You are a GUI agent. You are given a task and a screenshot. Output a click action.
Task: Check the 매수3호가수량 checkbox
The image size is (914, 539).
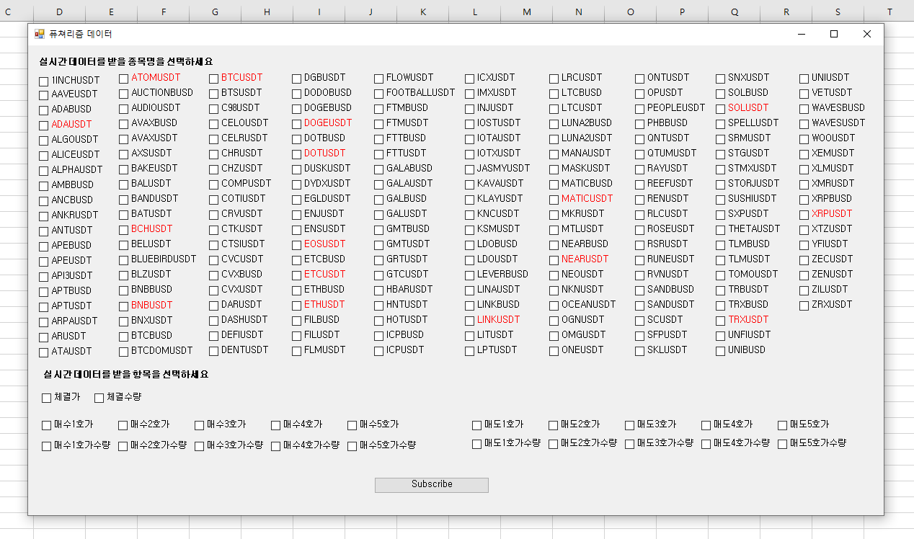pyautogui.click(x=200, y=446)
